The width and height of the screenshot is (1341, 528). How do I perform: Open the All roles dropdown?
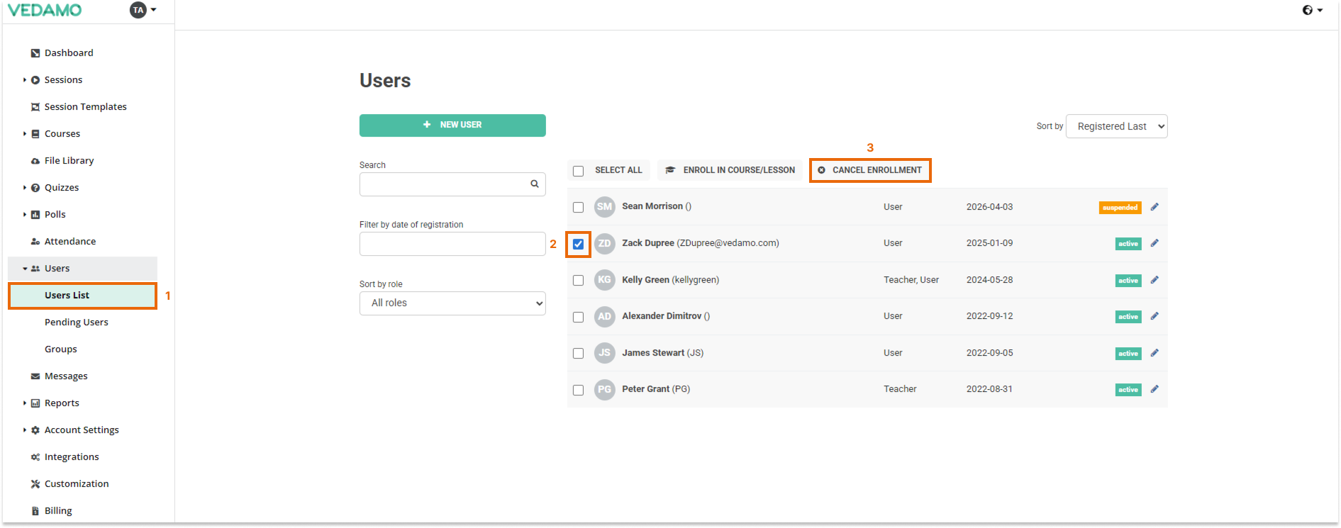[x=452, y=303]
